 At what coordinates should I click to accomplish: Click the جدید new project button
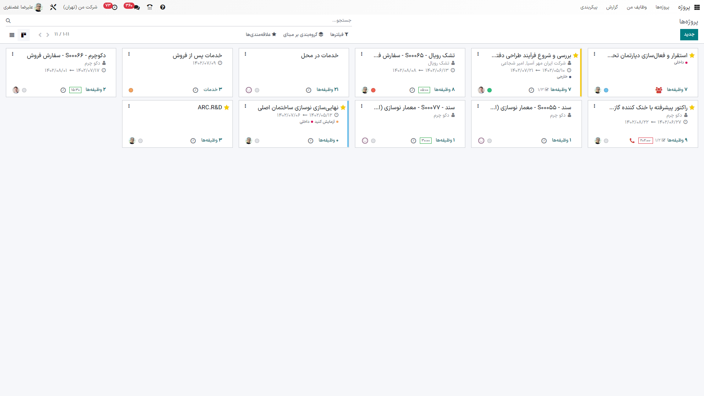coord(689,34)
